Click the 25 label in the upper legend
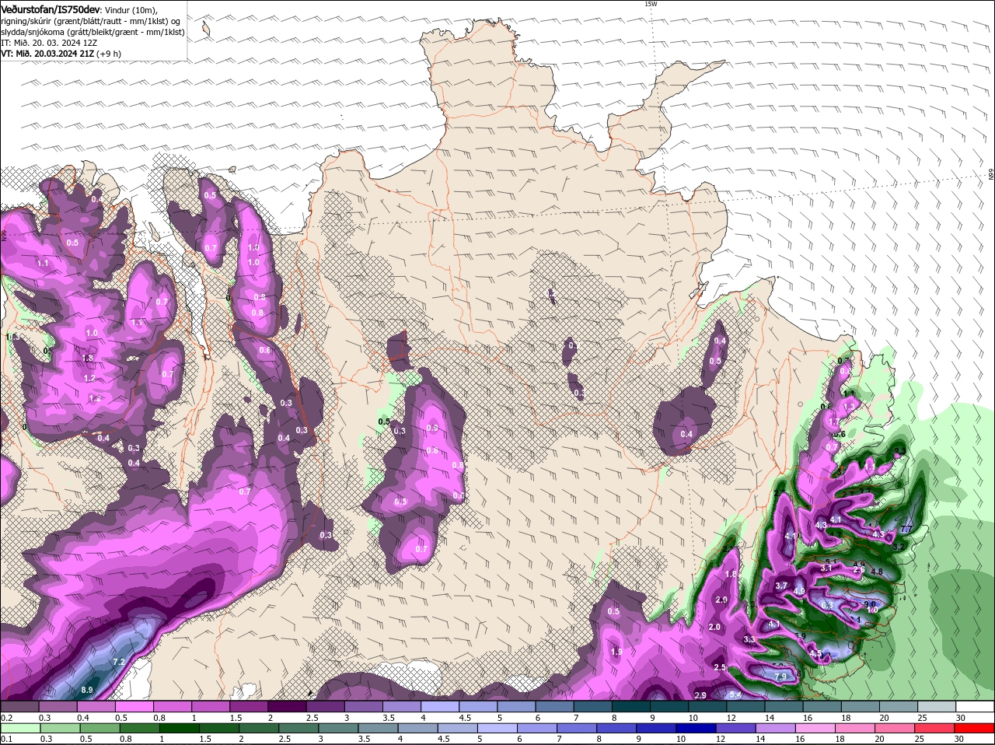995x745 pixels. [923, 717]
